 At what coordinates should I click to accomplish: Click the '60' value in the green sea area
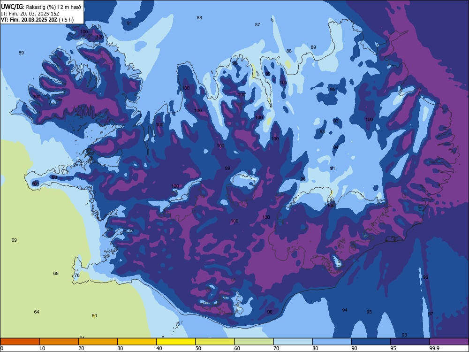pos(94,316)
